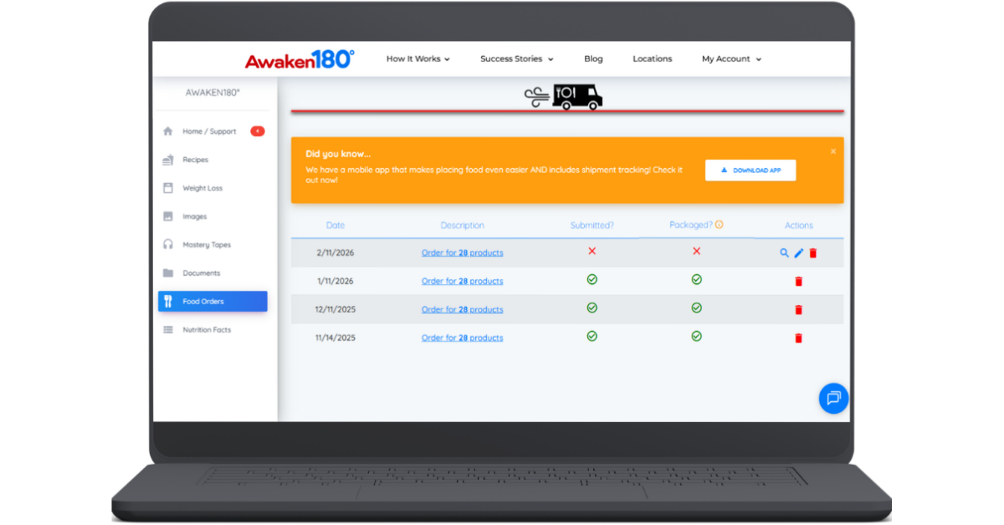
Task: Open Mastery Tapes section
Action: pos(207,245)
